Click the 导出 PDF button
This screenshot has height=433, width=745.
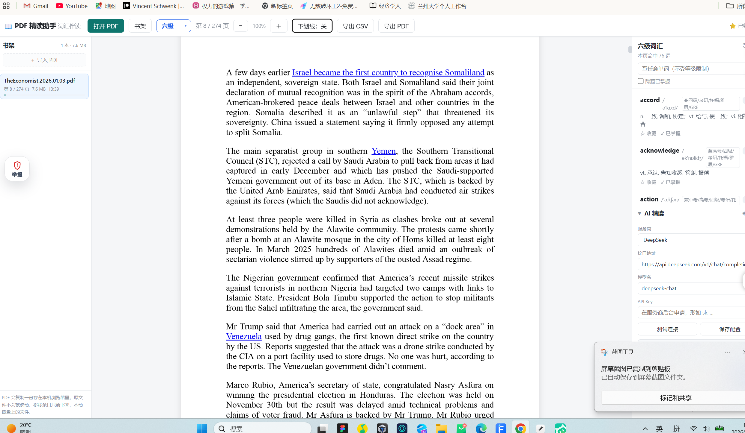click(396, 26)
